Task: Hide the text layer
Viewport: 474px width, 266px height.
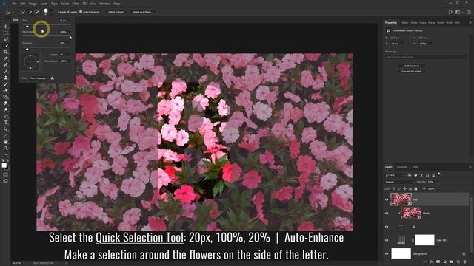Action: (387, 227)
